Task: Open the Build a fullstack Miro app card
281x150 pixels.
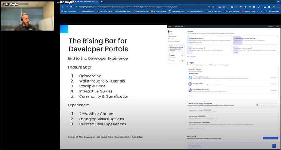Action: click(209, 50)
